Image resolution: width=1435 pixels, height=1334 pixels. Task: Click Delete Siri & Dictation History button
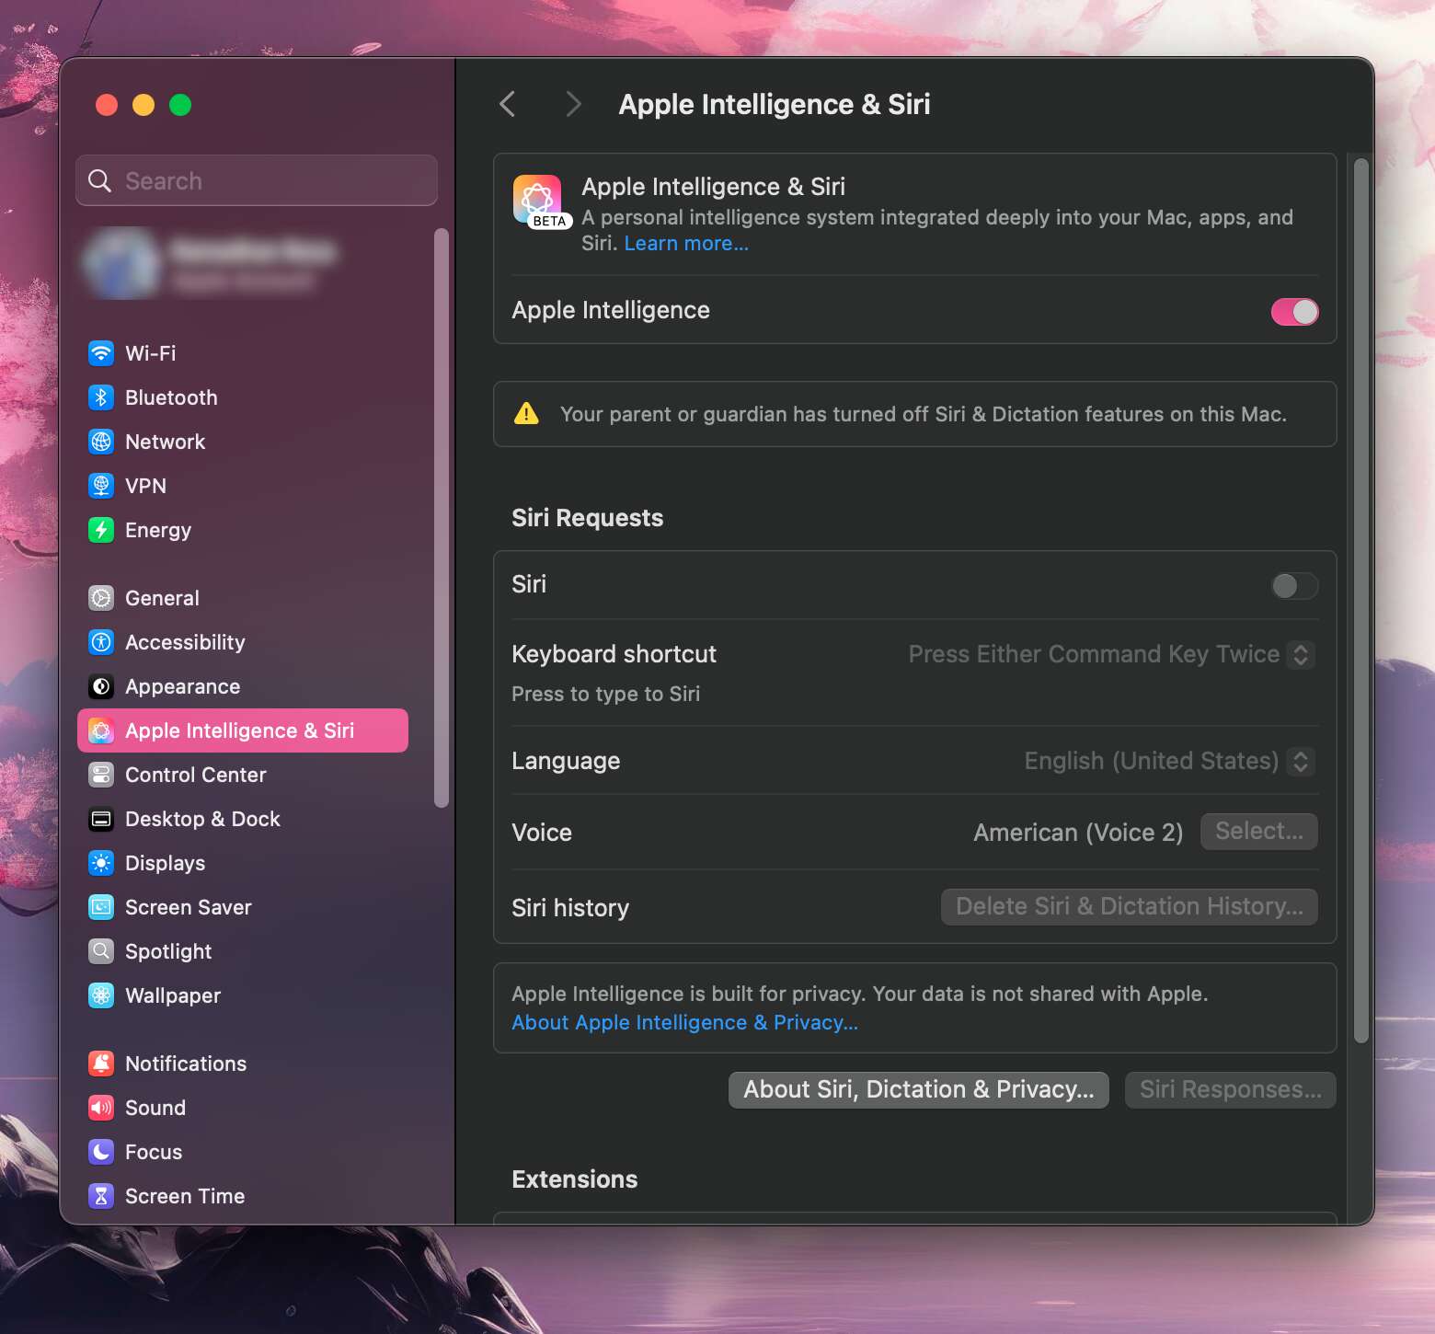click(1129, 907)
